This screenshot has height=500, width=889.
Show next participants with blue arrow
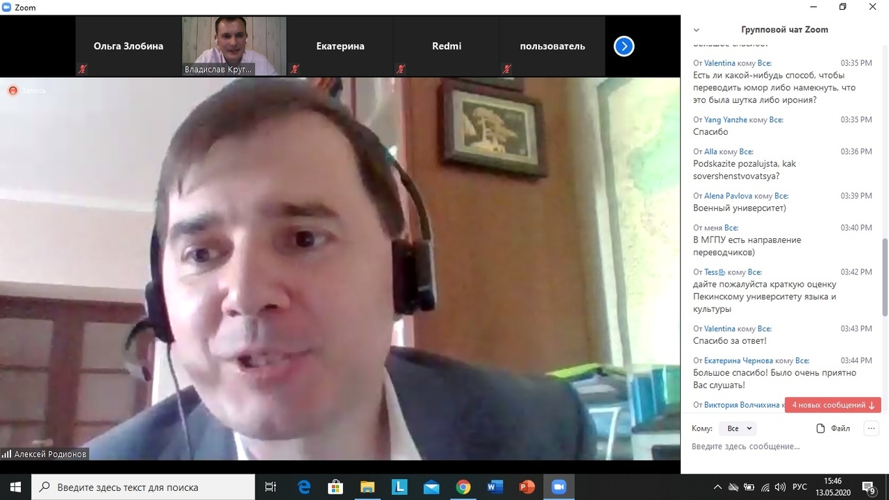pos(624,47)
